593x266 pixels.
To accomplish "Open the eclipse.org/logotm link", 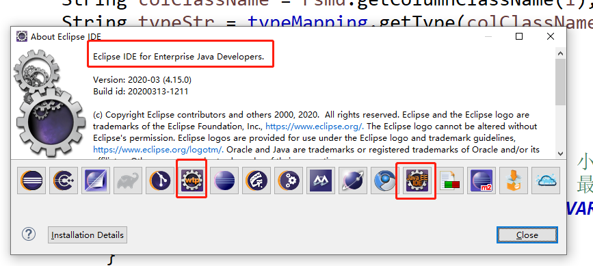I will pos(159,149).
